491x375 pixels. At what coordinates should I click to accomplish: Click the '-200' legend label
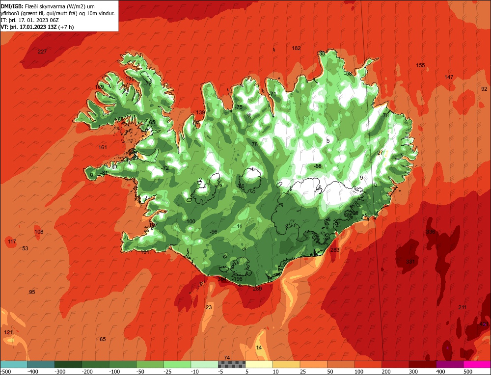pyautogui.click(x=87, y=372)
